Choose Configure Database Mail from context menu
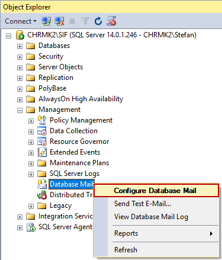Viewport: 222px width, 260px height. click(x=156, y=191)
